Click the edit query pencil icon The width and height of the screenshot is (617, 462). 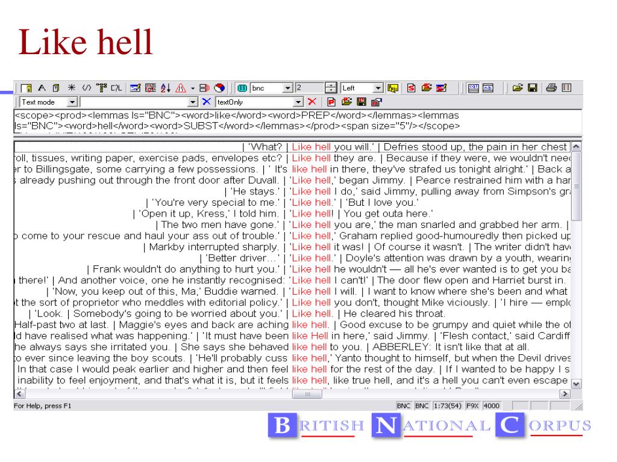pyautogui.click(x=136, y=88)
